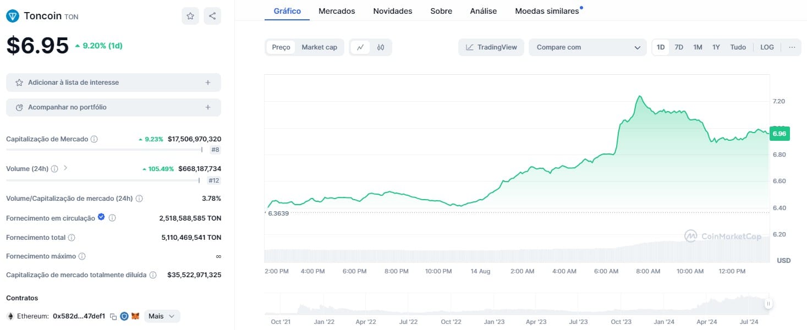The height and width of the screenshot is (330, 807).
Task: Click verified badge next to Fornecimento em circulação
Action: point(101,218)
